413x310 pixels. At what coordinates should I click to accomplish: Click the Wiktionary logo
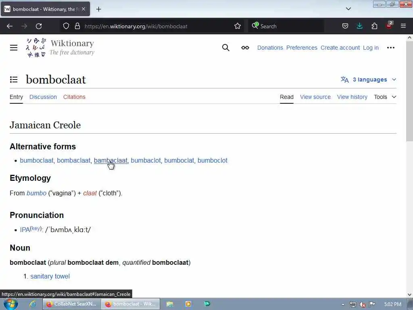[60, 48]
